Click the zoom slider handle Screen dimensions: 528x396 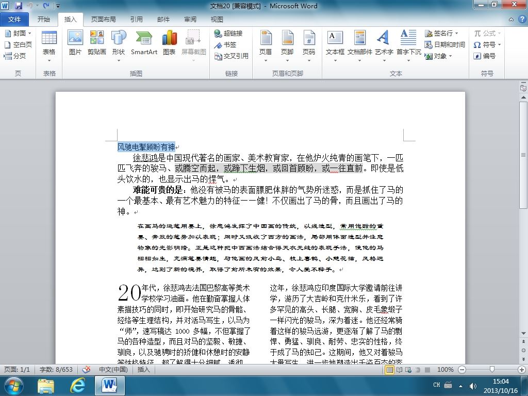[492, 370]
